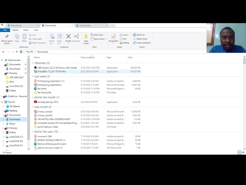Click the Move to icon
The image size is (246, 185).
click(52, 37)
